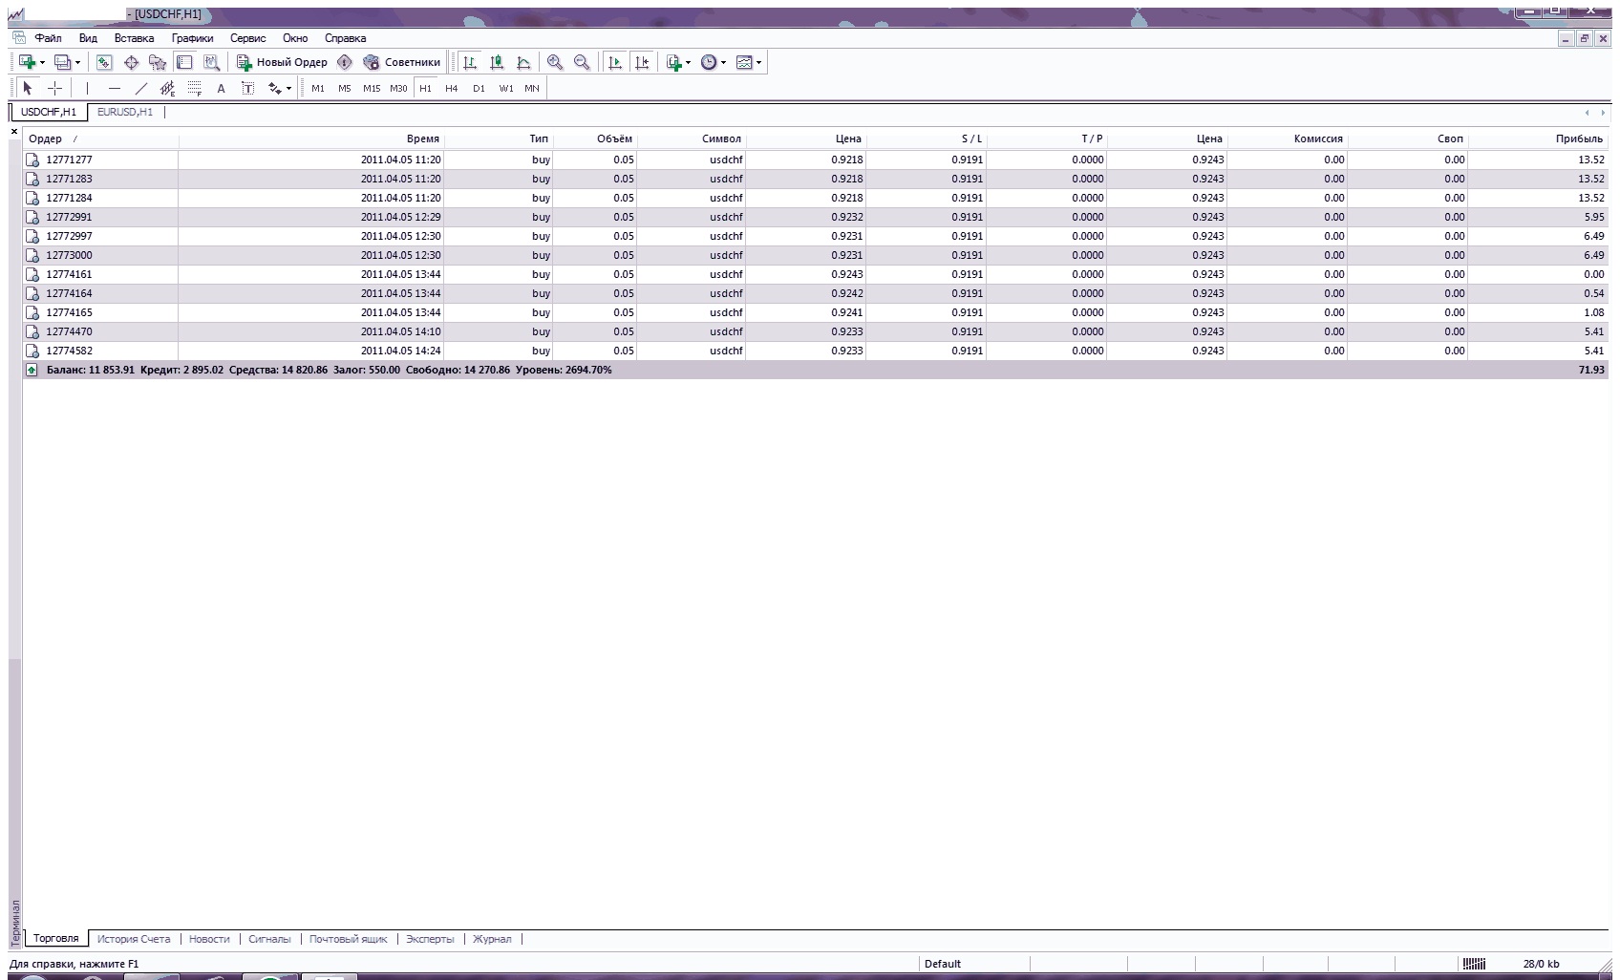Image resolution: width=1620 pixels, height=980 pixels.
Task: Select the crosshair tool
Action: [55, 88]
